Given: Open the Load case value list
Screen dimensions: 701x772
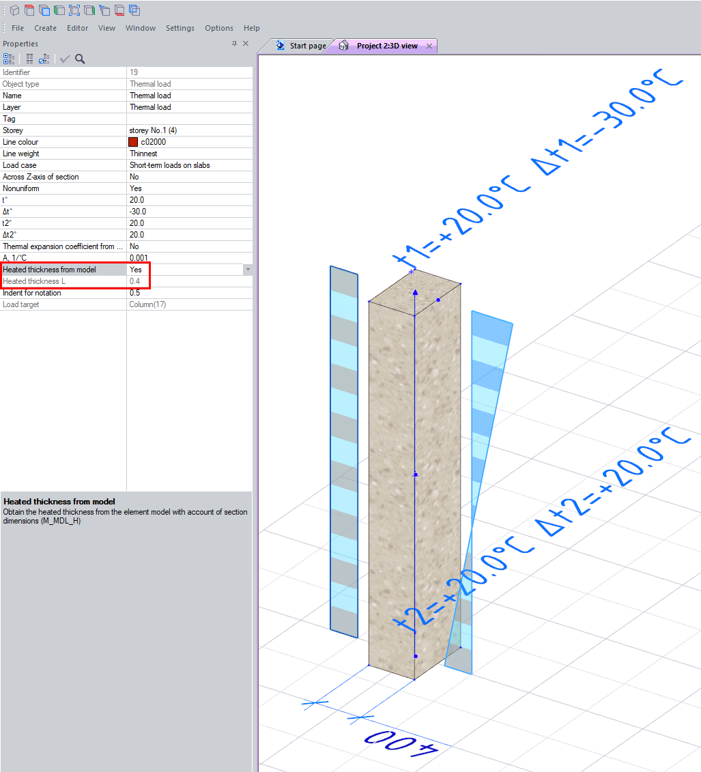Looking at the screenshot, I should tap(189, 165).
